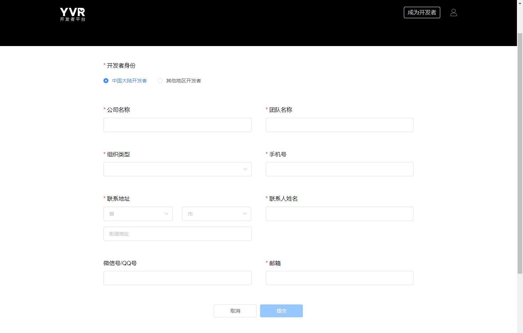523x333 pixels.
Task: Click the chevron on the 省 selector
Action: 166,214
